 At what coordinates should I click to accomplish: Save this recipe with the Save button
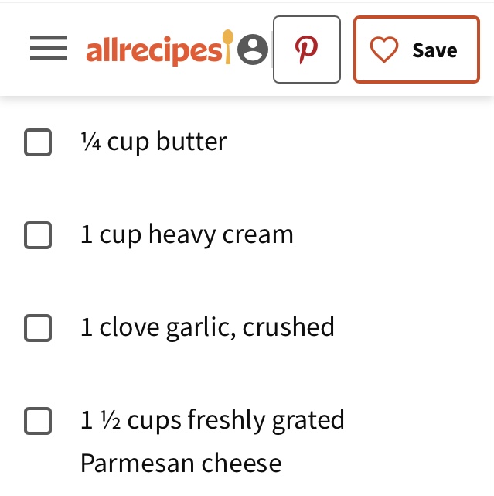(x=416, y=50)
